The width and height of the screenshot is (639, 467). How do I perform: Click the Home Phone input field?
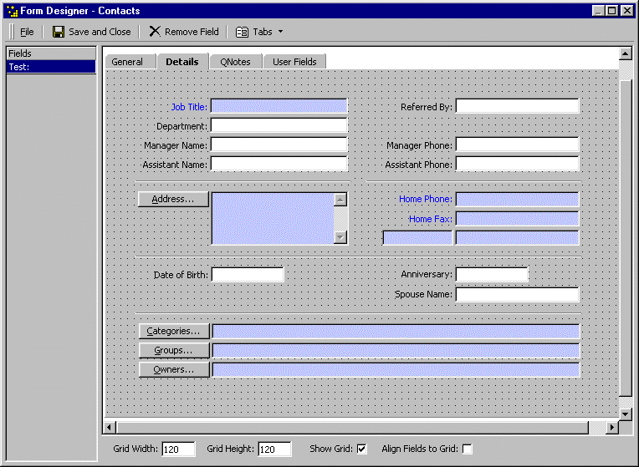[x=517, y=200]
